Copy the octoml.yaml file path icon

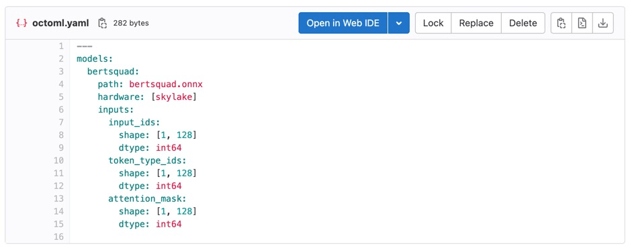102,23
